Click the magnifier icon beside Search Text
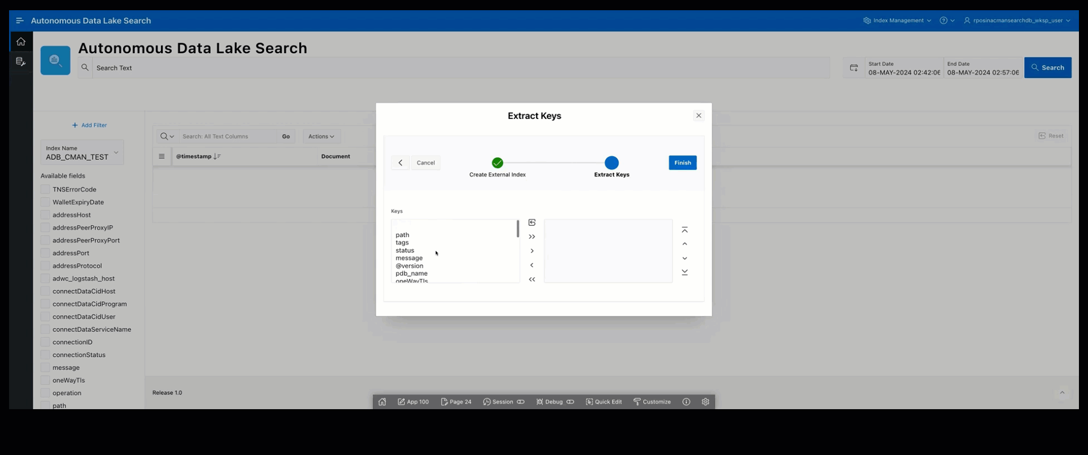This screenshot has height=455, width=1088. click(85, 67)
